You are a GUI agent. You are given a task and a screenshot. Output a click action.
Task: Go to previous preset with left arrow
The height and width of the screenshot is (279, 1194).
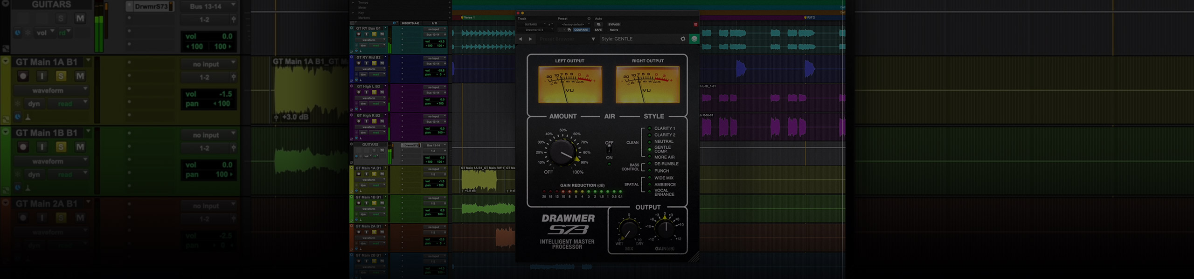point(521,39)
